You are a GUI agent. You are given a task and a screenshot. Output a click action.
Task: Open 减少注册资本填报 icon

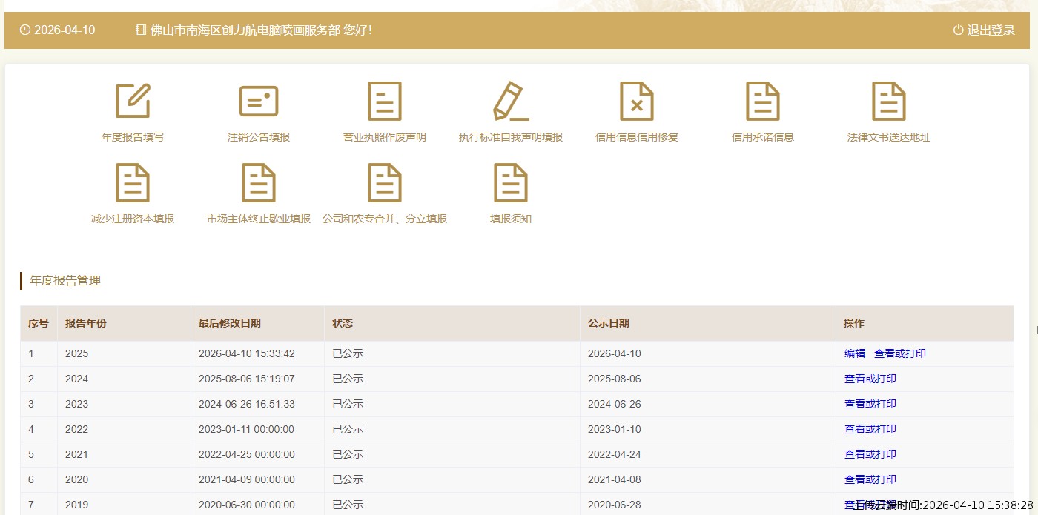pyautogui.click(x=133, y=183)
